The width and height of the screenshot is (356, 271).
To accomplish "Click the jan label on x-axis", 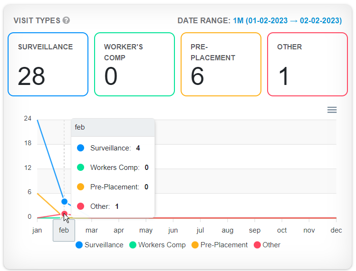I will [x=37, y=230].
